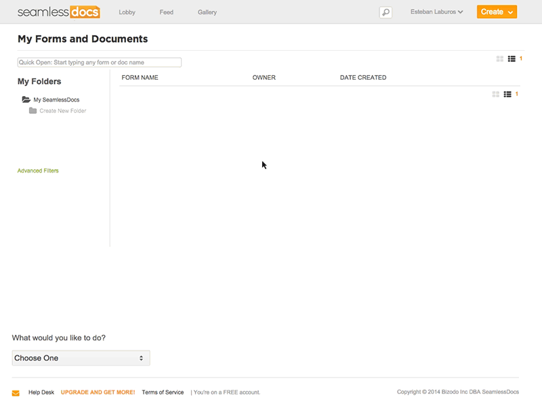Click Create New Folder

point(62,111)
